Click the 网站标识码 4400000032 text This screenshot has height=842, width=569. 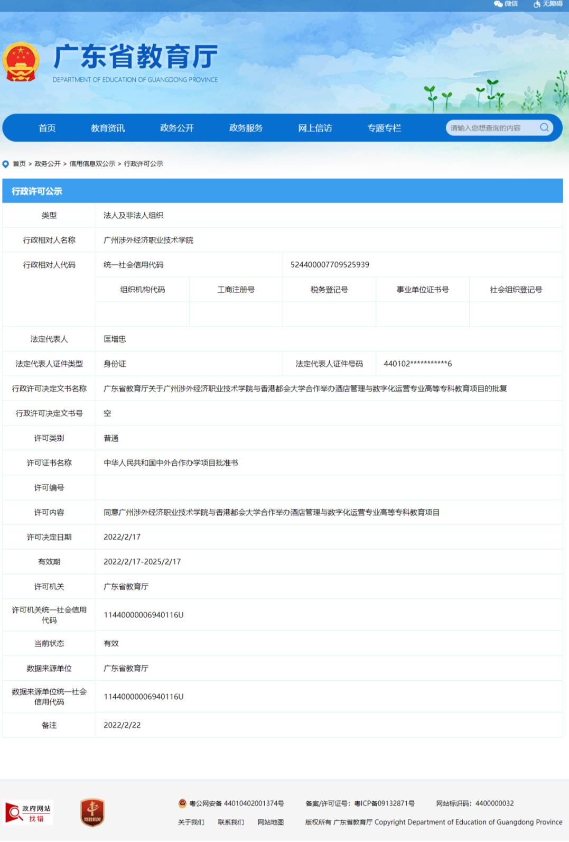coord(475,803)
